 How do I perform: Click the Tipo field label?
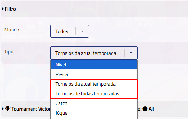coord(9,52)
